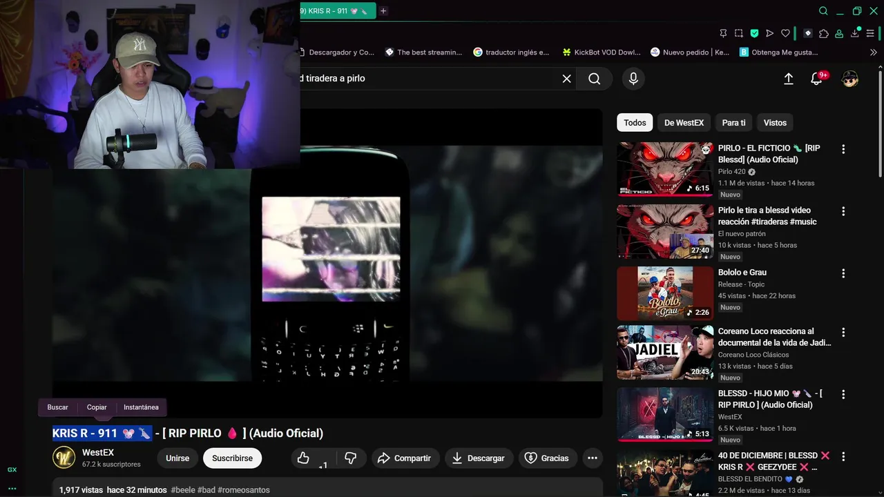Like the video with thumbs-up
The height and width of the screenshot is (497, 884).
pyautogui.click(x=303, y=458)
